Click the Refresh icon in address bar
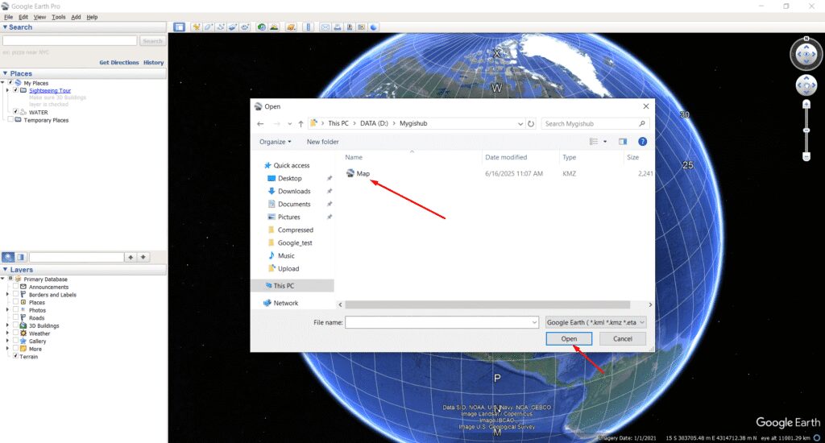Viewport: 825px width, 443px height. point(531,124)
